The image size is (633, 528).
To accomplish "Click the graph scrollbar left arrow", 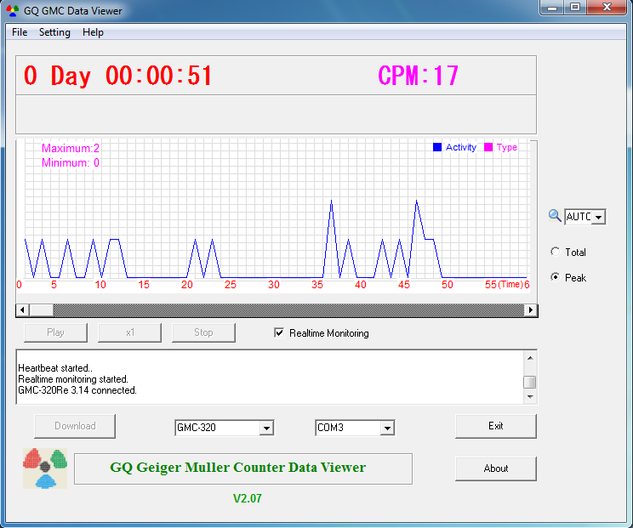I will pos(22,310).
